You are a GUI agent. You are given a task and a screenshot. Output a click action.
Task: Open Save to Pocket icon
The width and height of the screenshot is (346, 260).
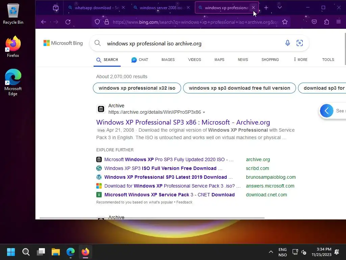click(x=314, y=22)
